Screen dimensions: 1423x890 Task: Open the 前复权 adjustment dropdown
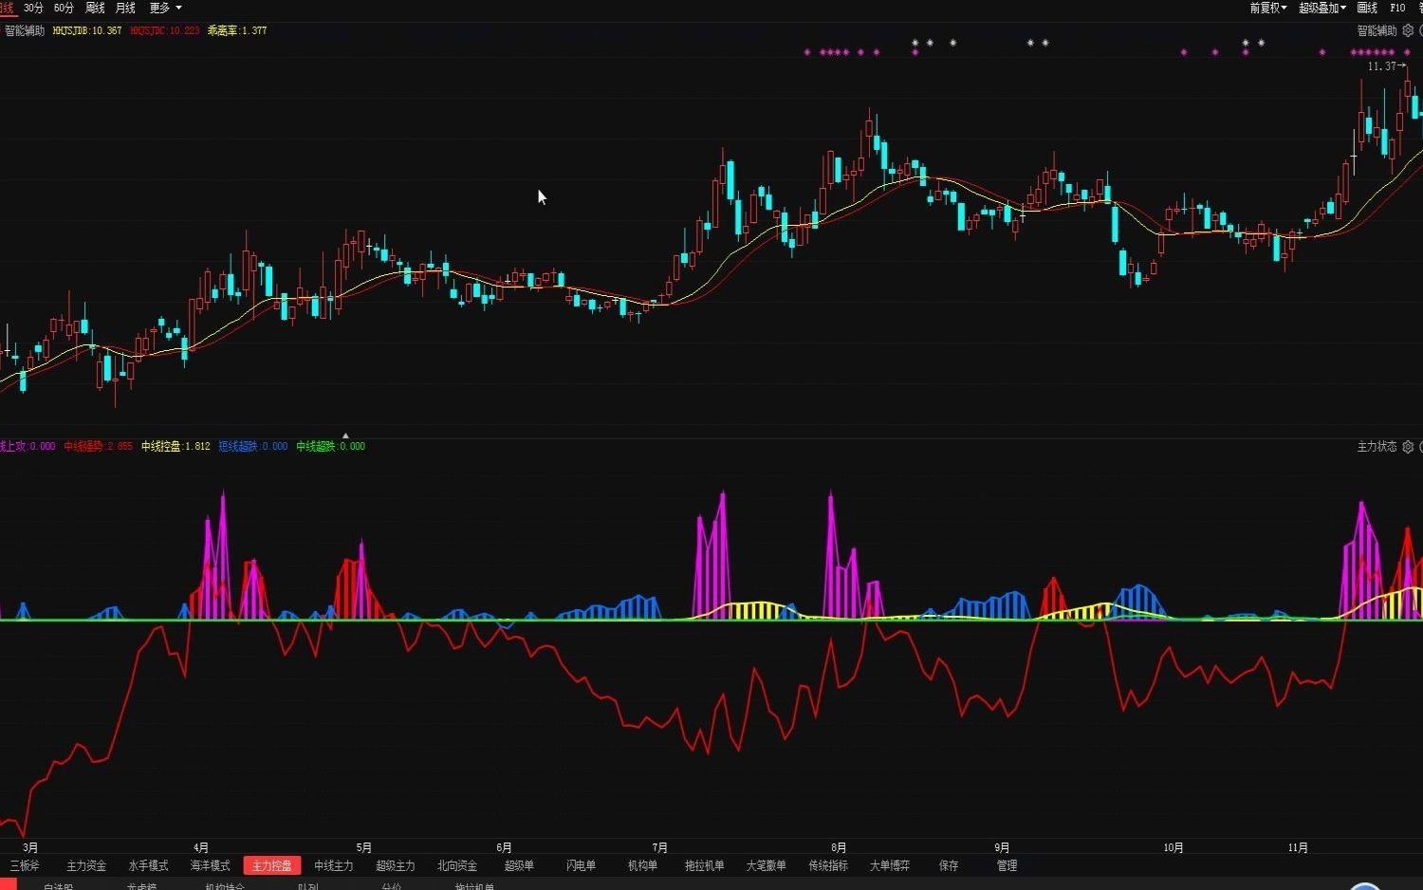pyautogui.click(x=1268, y=8)
